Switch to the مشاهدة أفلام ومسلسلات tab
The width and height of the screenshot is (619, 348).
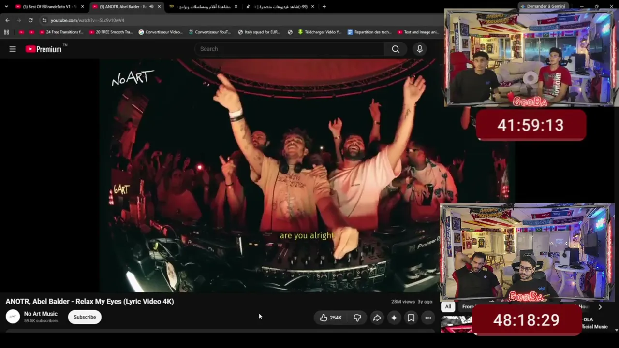204,7
